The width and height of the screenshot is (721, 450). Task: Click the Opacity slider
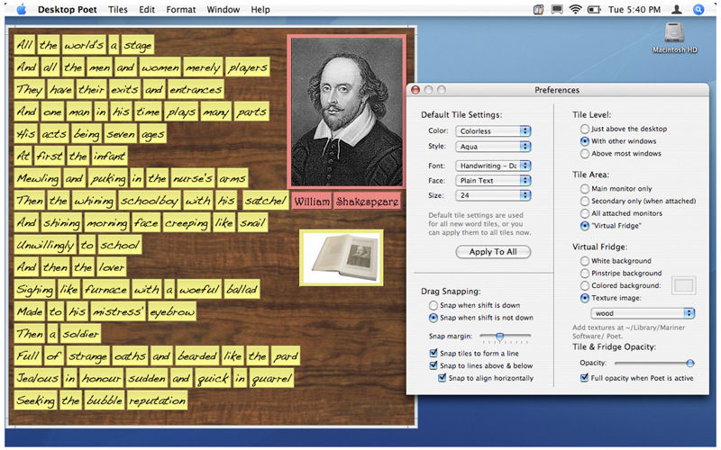pos(654,364)
